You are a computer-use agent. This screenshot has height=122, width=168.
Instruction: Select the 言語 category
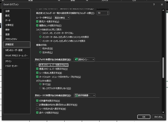8,34
